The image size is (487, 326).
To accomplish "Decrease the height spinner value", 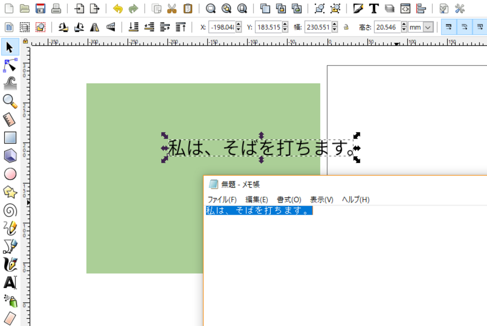I will (404, 30).
